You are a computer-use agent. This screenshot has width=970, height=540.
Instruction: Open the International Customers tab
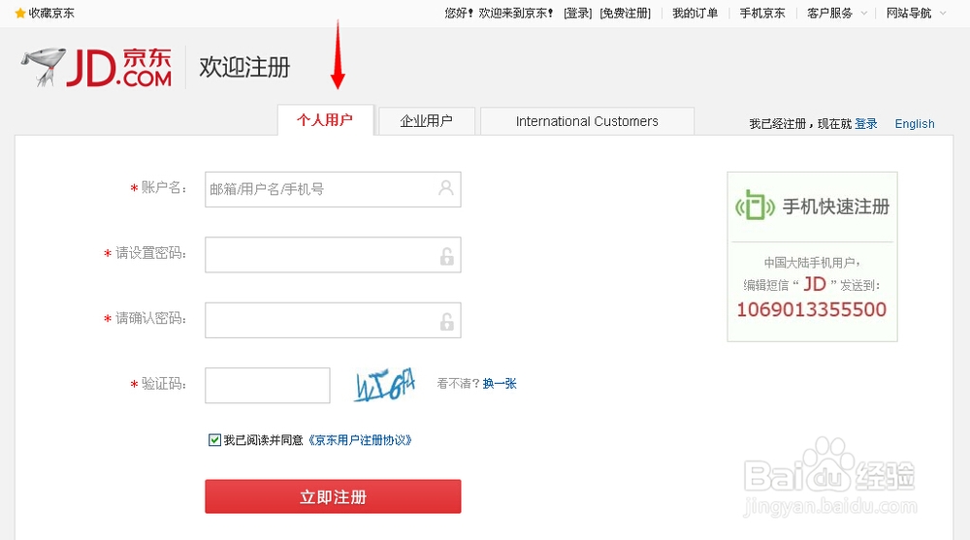[587, 121]
